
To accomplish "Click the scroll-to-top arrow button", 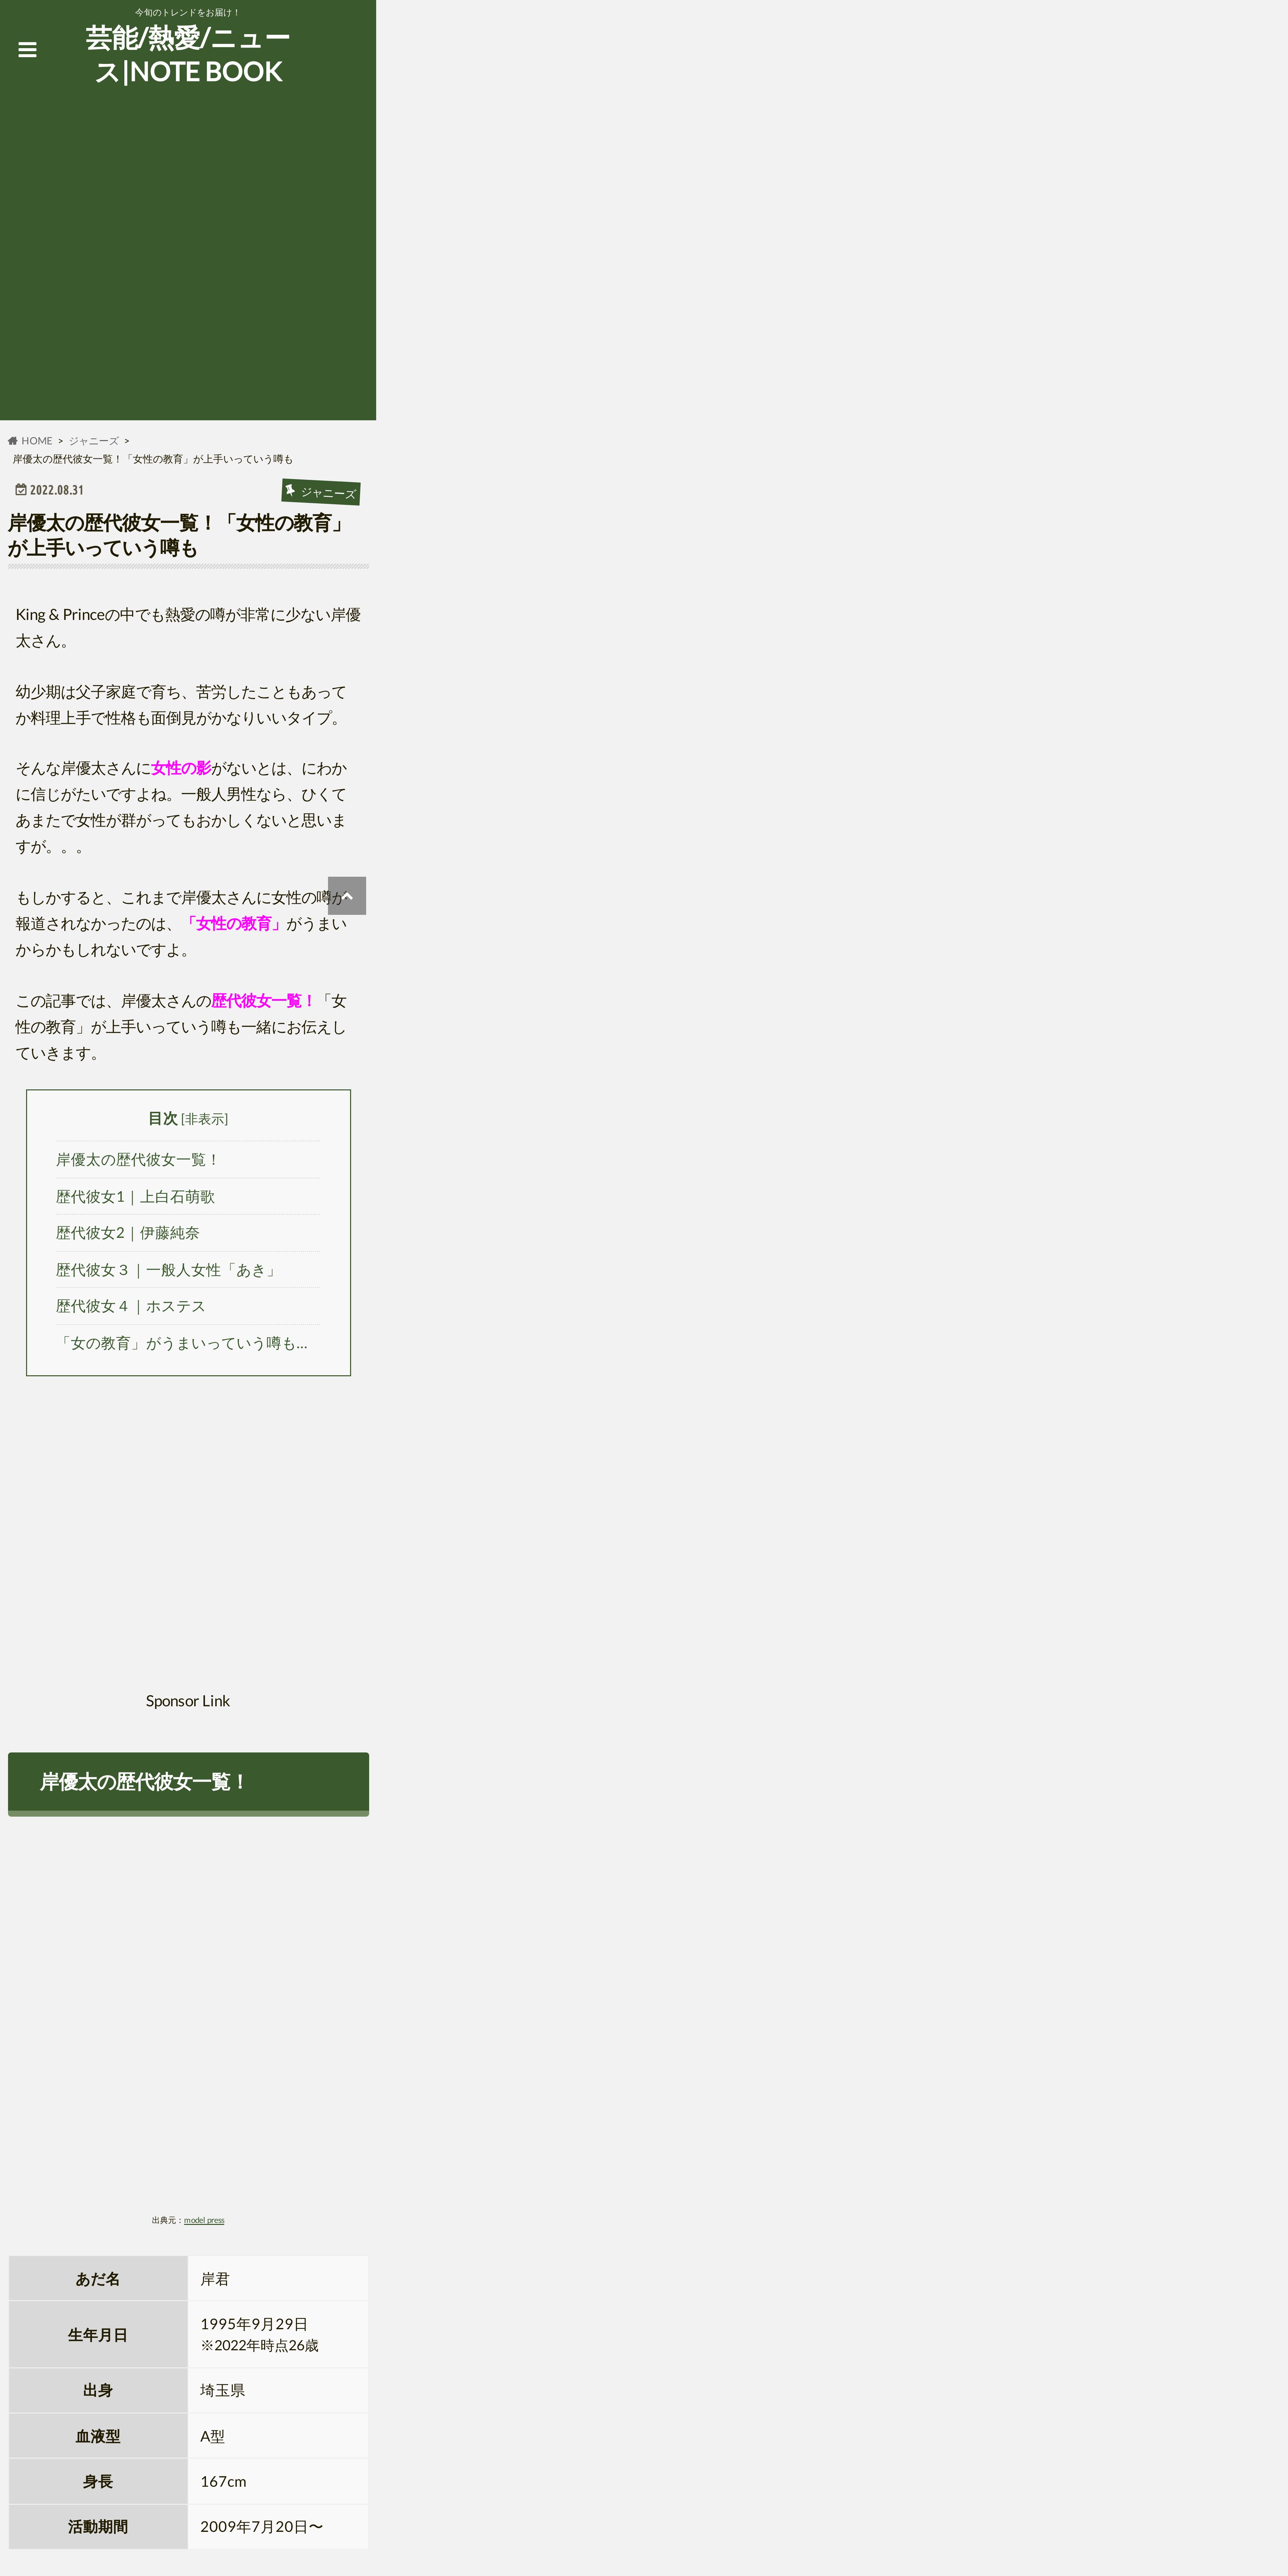I will pos(347,896).
